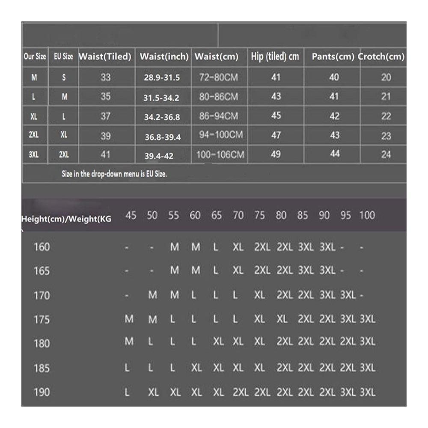Click EU Size "S" in the M row
This screenshot has width=428, height=428.
click(x=64, y=77)
